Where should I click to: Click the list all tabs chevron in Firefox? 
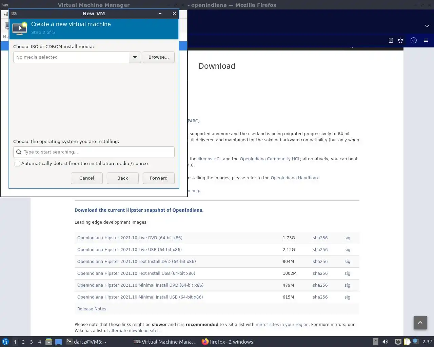point(427,26)
